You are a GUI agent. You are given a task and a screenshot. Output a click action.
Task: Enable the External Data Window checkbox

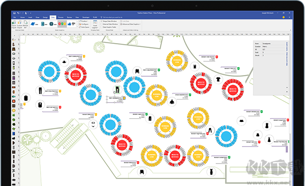[102, 24]
